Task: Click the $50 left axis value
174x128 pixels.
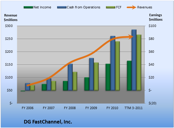Action: (10, 90)
